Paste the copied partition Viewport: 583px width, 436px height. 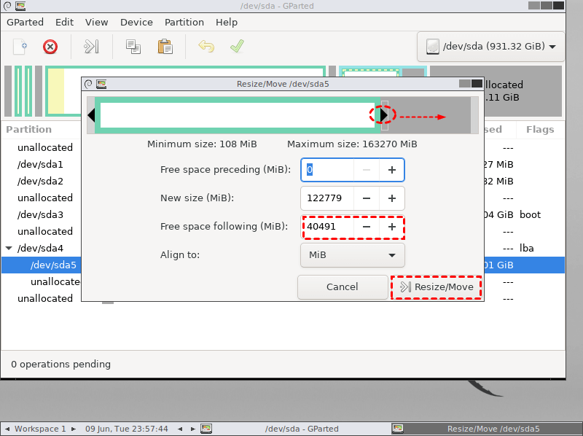[x=165, y=46]
